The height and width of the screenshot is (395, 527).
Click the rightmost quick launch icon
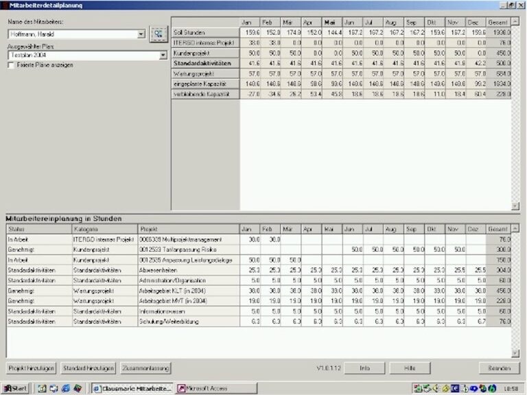pyautogui.click(x=78, y=388)
